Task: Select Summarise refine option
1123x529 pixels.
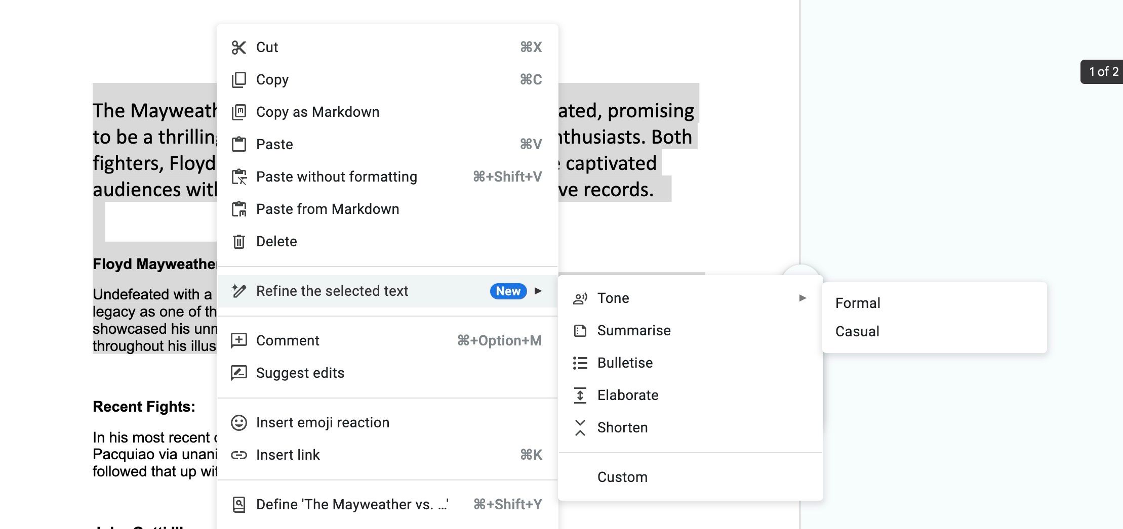Action: [x=691, y=331]
